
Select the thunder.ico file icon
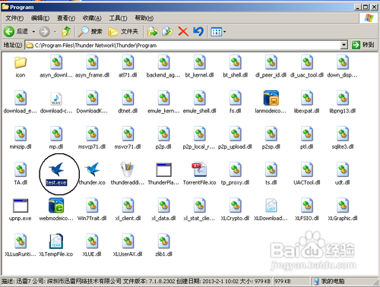pyautogui.click(x=92, y=169)
